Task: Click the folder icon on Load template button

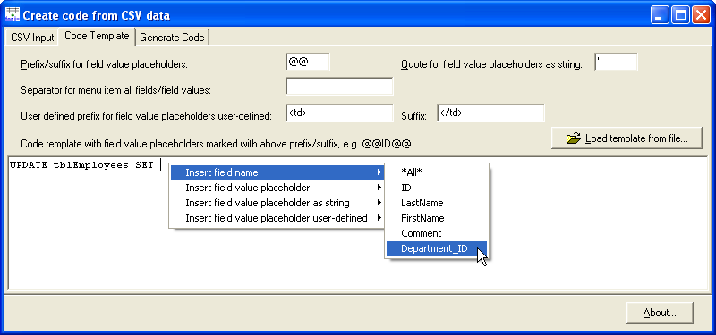Action: pyautogui.click(x=573, y=138)
